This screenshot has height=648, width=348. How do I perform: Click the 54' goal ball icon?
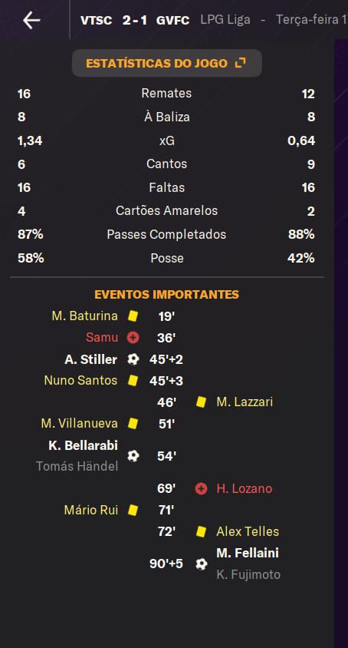click(133, 456)
